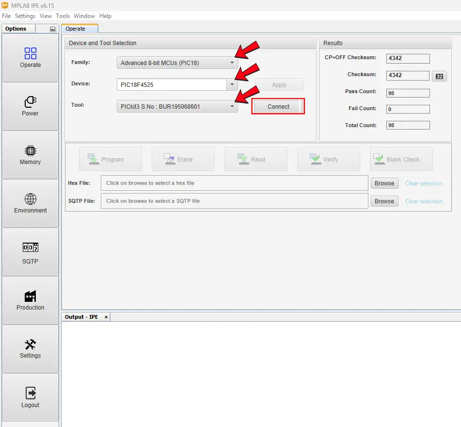Open the File menu
Image resolution: width=461 pixels, height=427 pixels.
pos(6,16)
